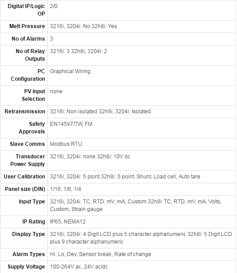Click the User Calibration row label

click(x=25, y=177)
